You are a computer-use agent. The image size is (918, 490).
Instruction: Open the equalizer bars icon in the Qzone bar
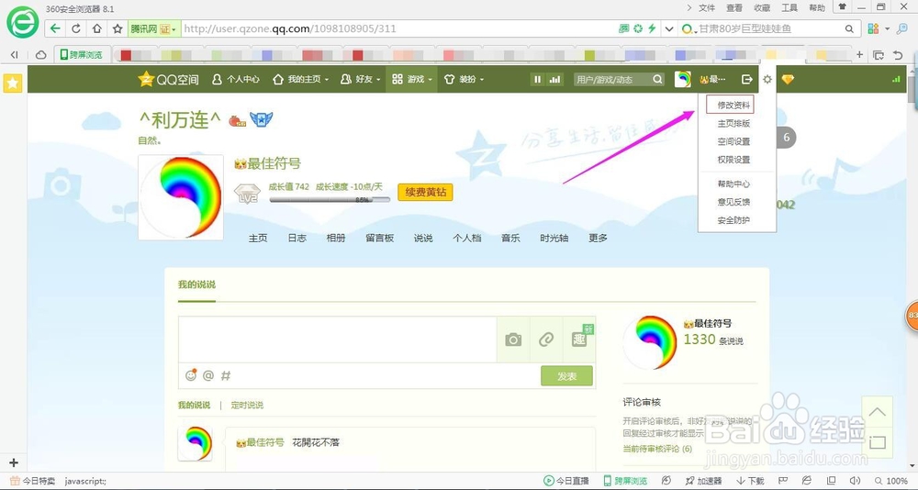coord(554,79)
